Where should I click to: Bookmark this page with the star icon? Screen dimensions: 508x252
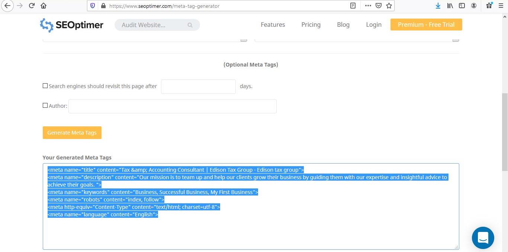[x=389, y=6]
